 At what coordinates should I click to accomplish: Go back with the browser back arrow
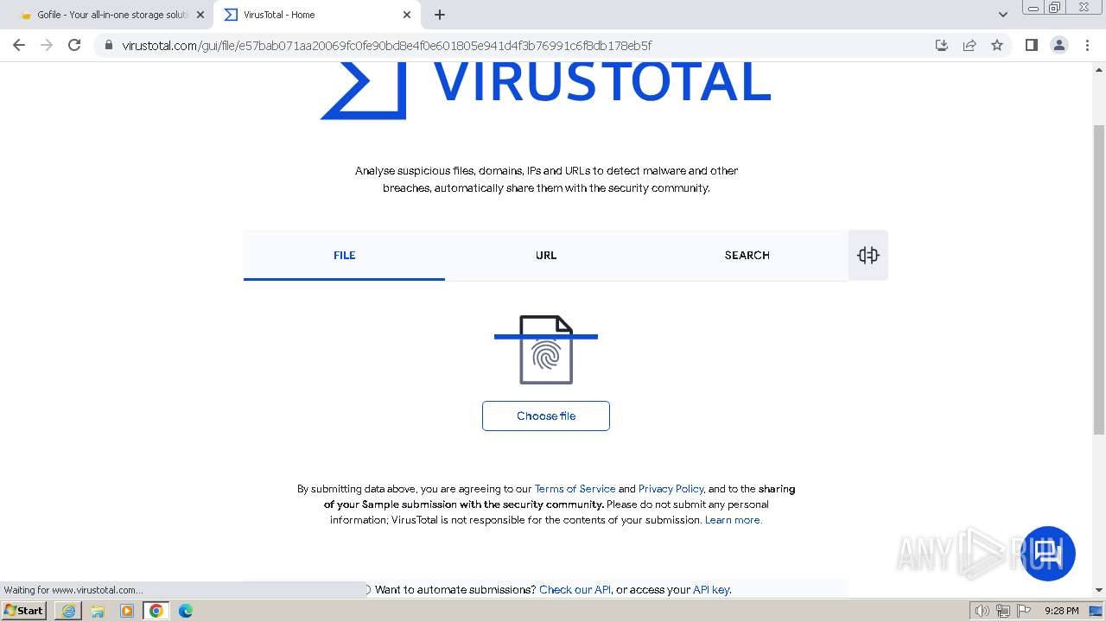point(19,45)
